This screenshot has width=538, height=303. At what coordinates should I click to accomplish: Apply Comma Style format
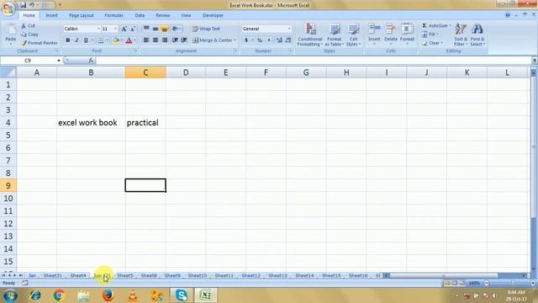click(x=269, y=40)
